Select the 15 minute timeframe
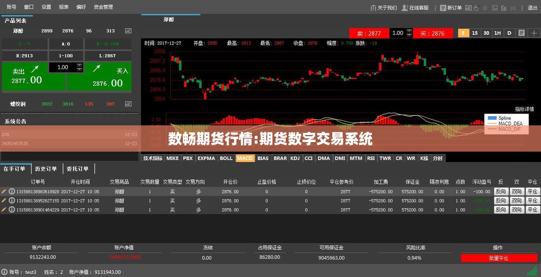 point(475,33)
